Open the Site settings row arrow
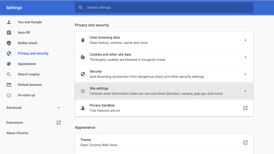 [x=245, y=91]
